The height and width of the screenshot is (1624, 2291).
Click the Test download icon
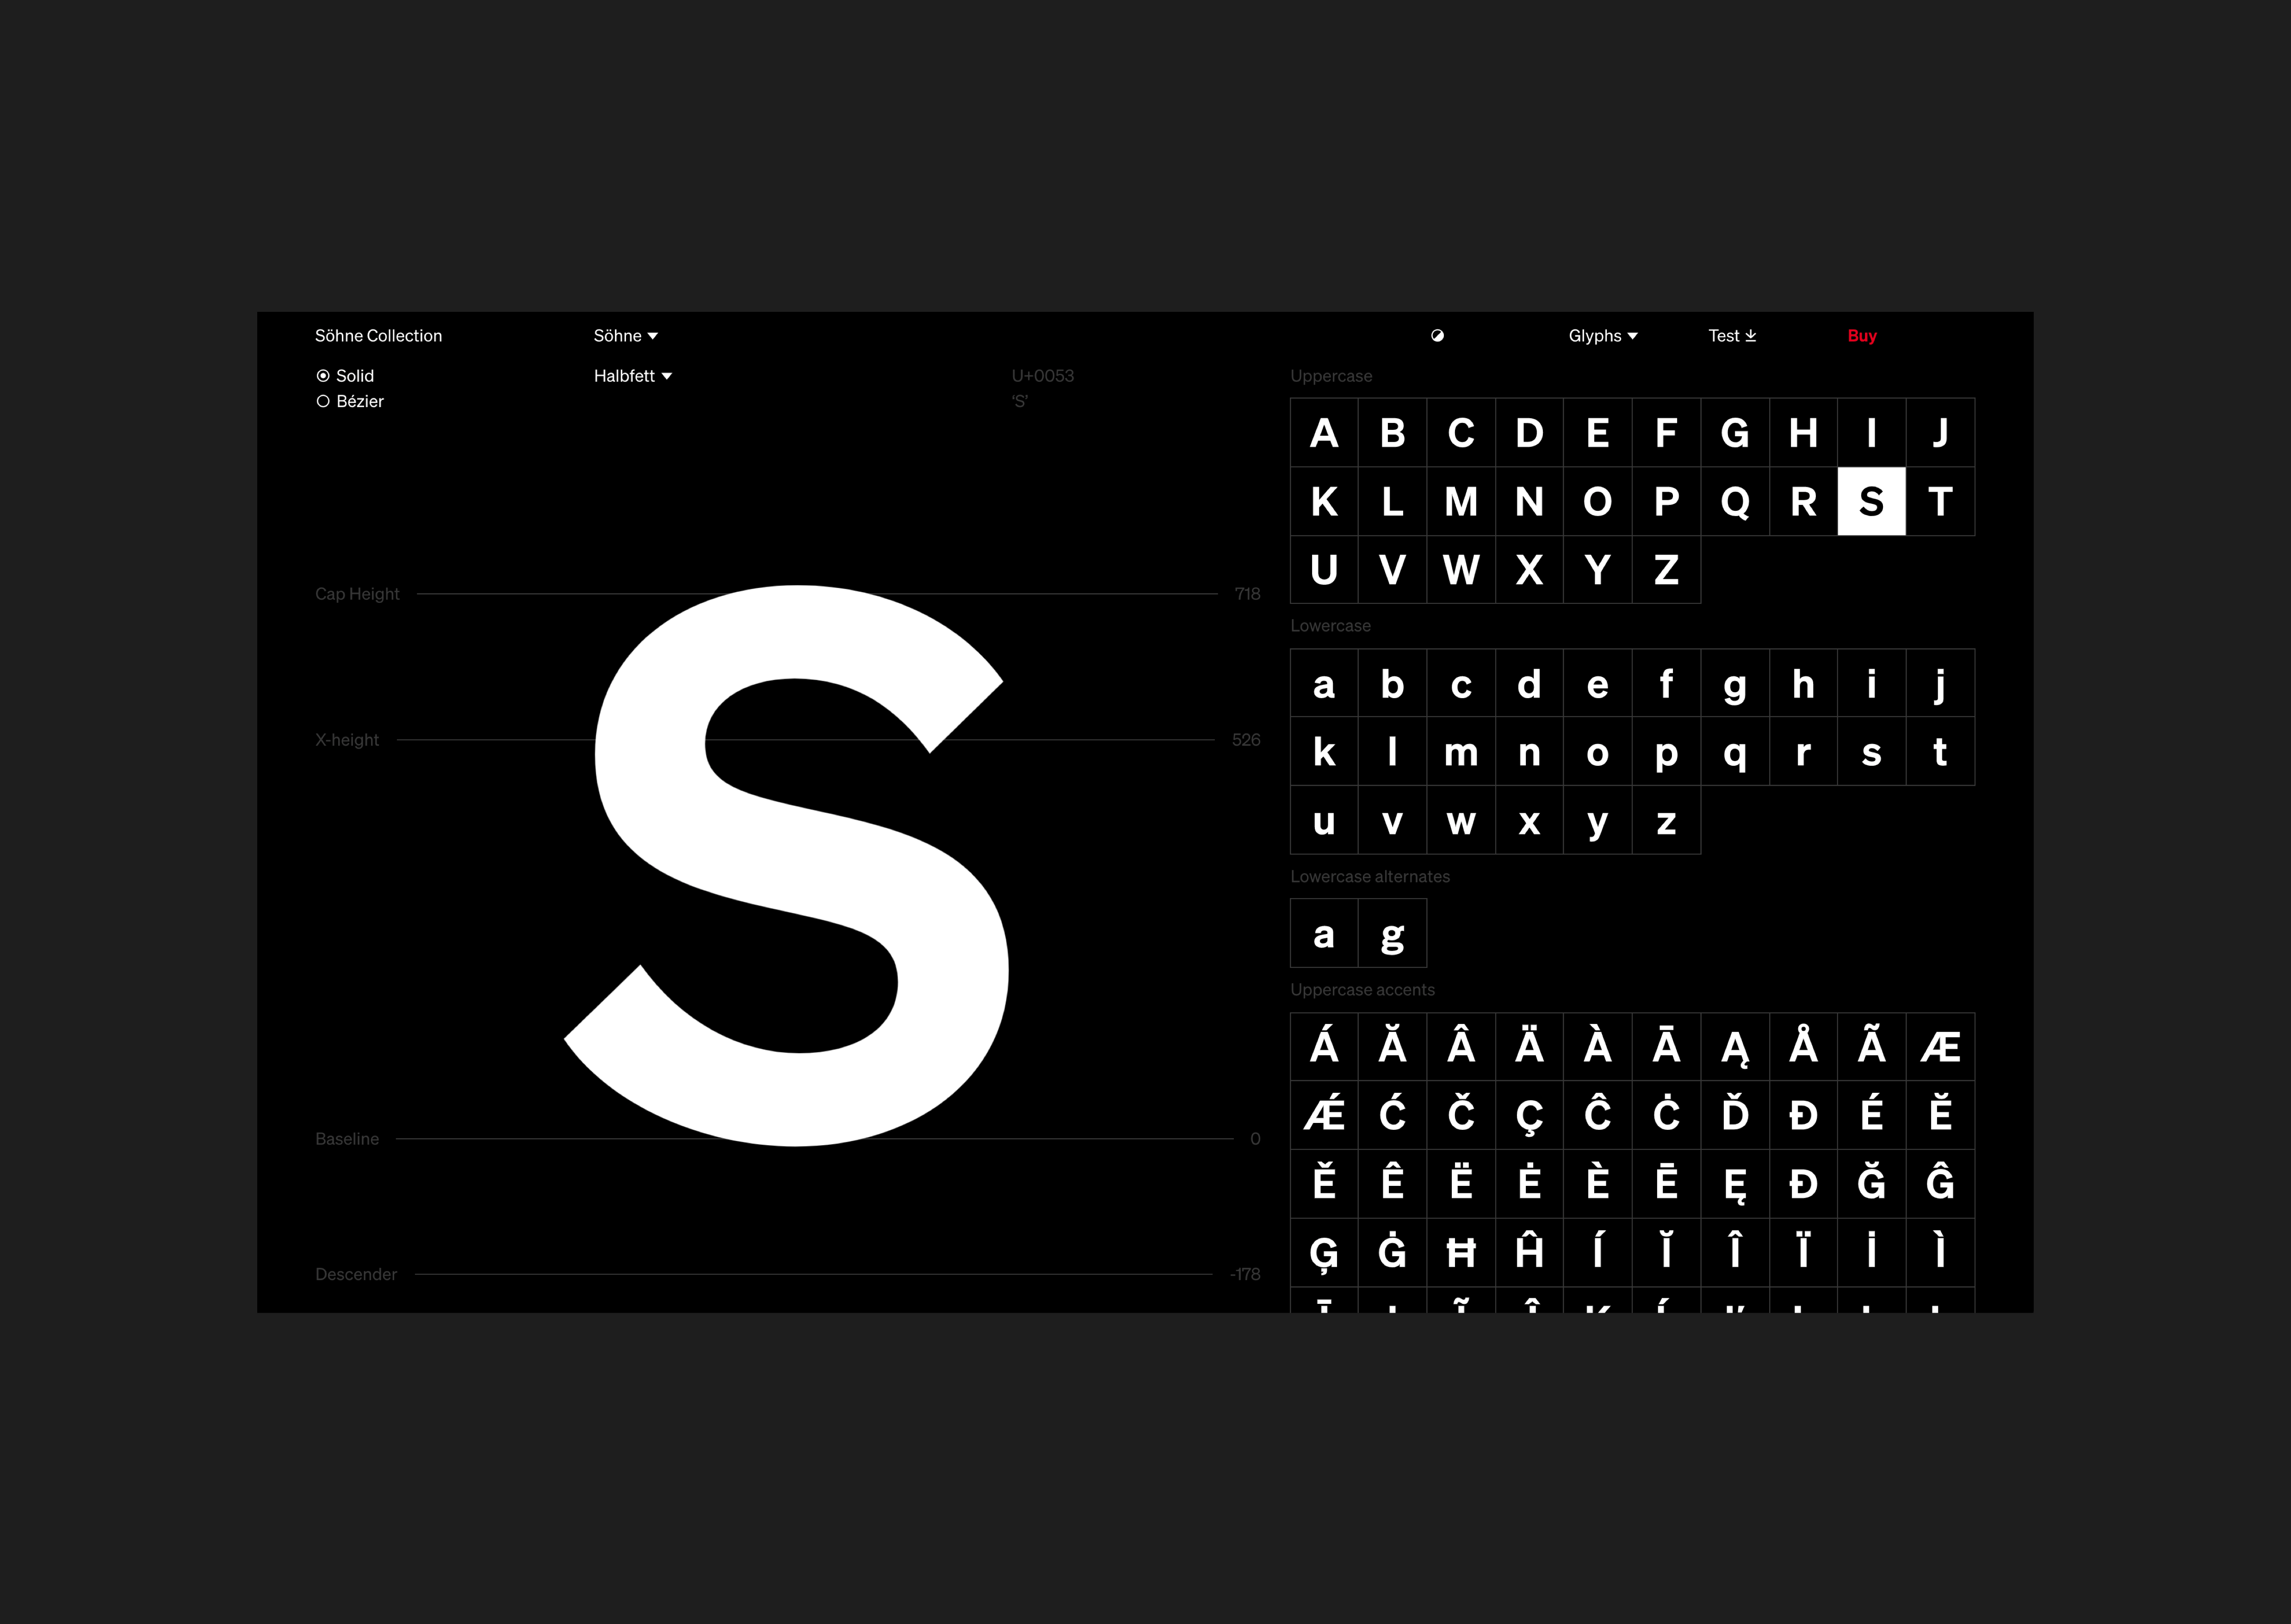tap(1750, 336)
